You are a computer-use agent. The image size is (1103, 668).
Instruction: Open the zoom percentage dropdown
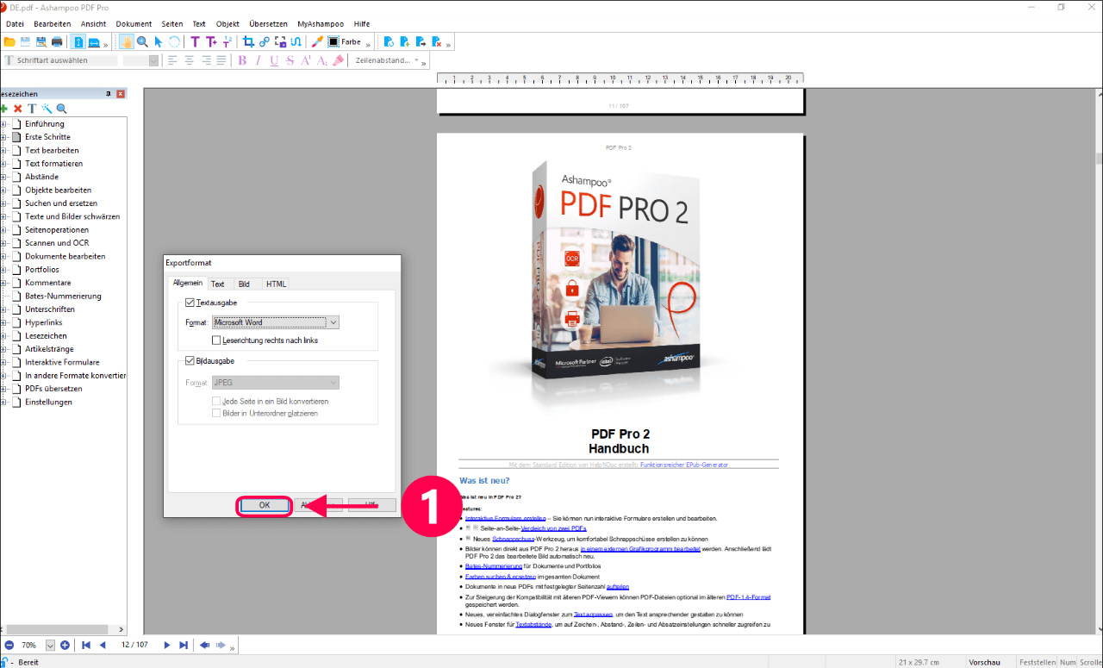tap(50, 645)
